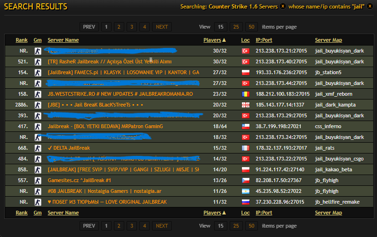Click the Turkey flag in jail_buyukisyan_csgo row
The image size is (377, 237).
point(246,159)
